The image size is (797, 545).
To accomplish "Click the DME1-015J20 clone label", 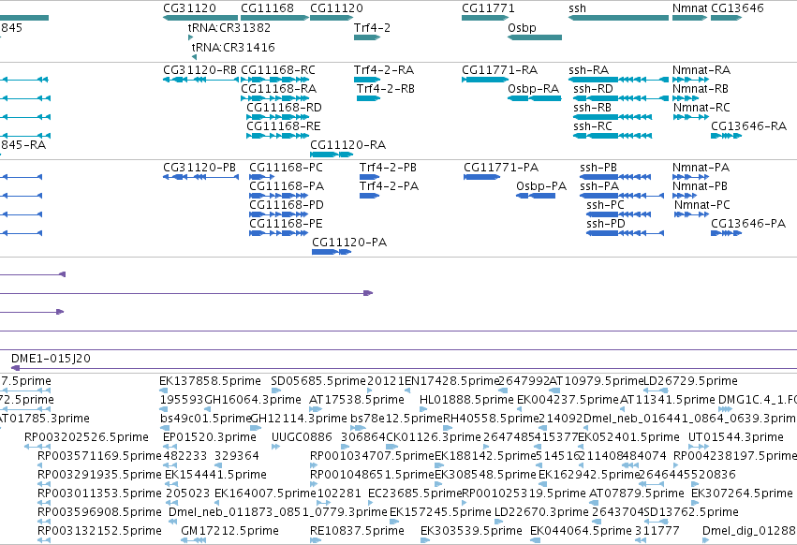I will tap(51, 359).
